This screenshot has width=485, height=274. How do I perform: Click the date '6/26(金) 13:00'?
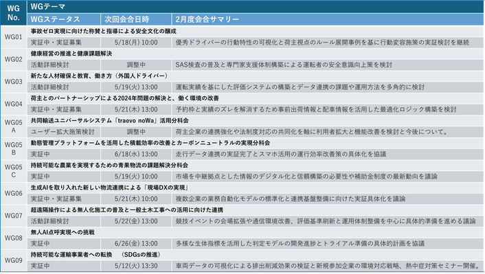pyautogui.click(x=136, y=244)
